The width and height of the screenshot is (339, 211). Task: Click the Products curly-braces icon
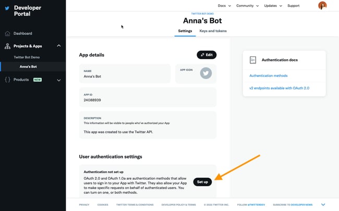click(7, 80)
